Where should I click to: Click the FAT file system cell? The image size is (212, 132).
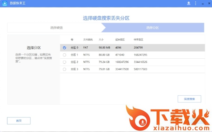click(86, 48)
